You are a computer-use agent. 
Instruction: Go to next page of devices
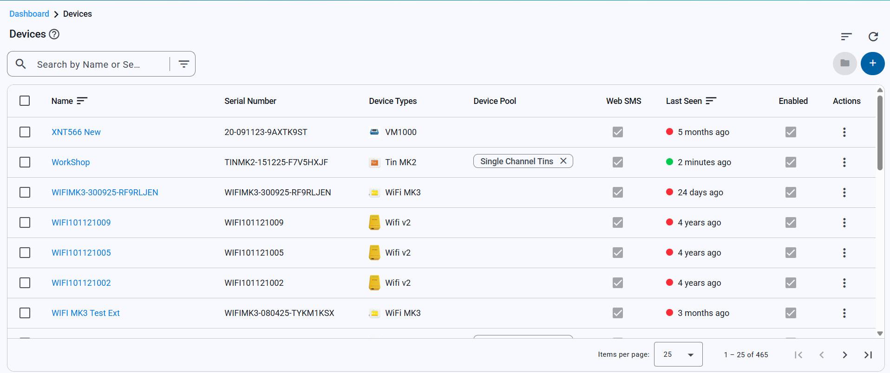[844, 355]
